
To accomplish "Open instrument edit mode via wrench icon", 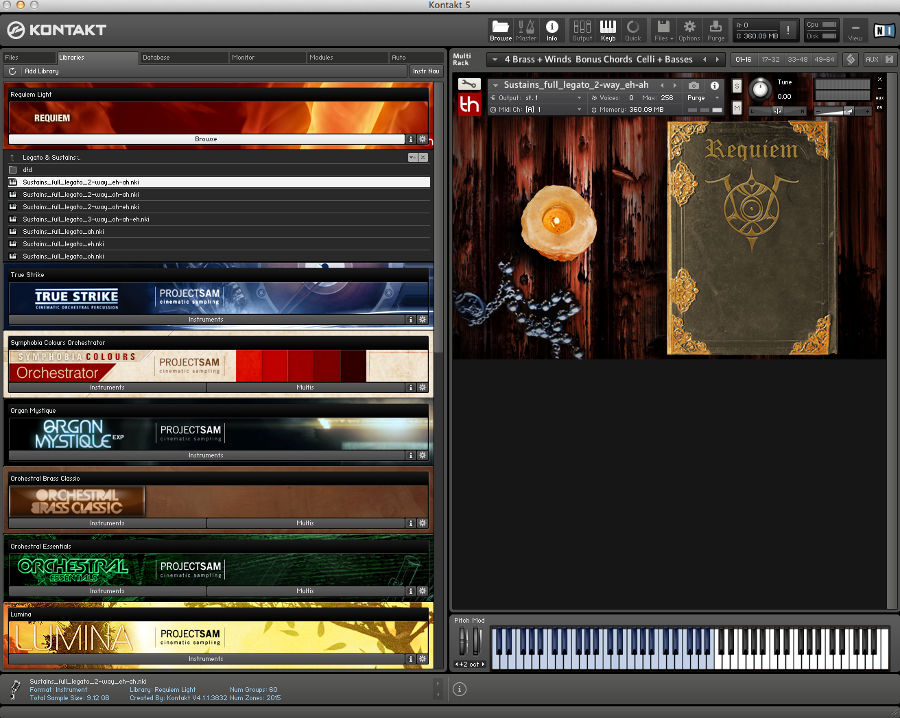I will point(469,84).
